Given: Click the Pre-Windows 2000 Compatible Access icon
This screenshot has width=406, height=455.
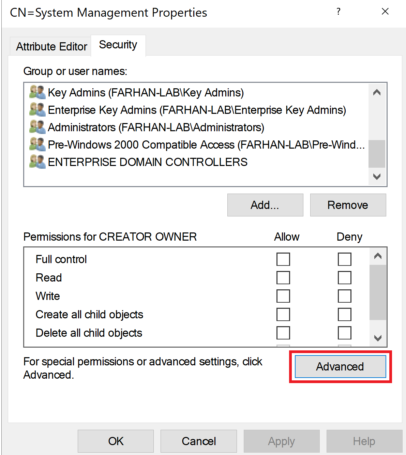Looking at the screenshot, I should [x=37, y=145].
